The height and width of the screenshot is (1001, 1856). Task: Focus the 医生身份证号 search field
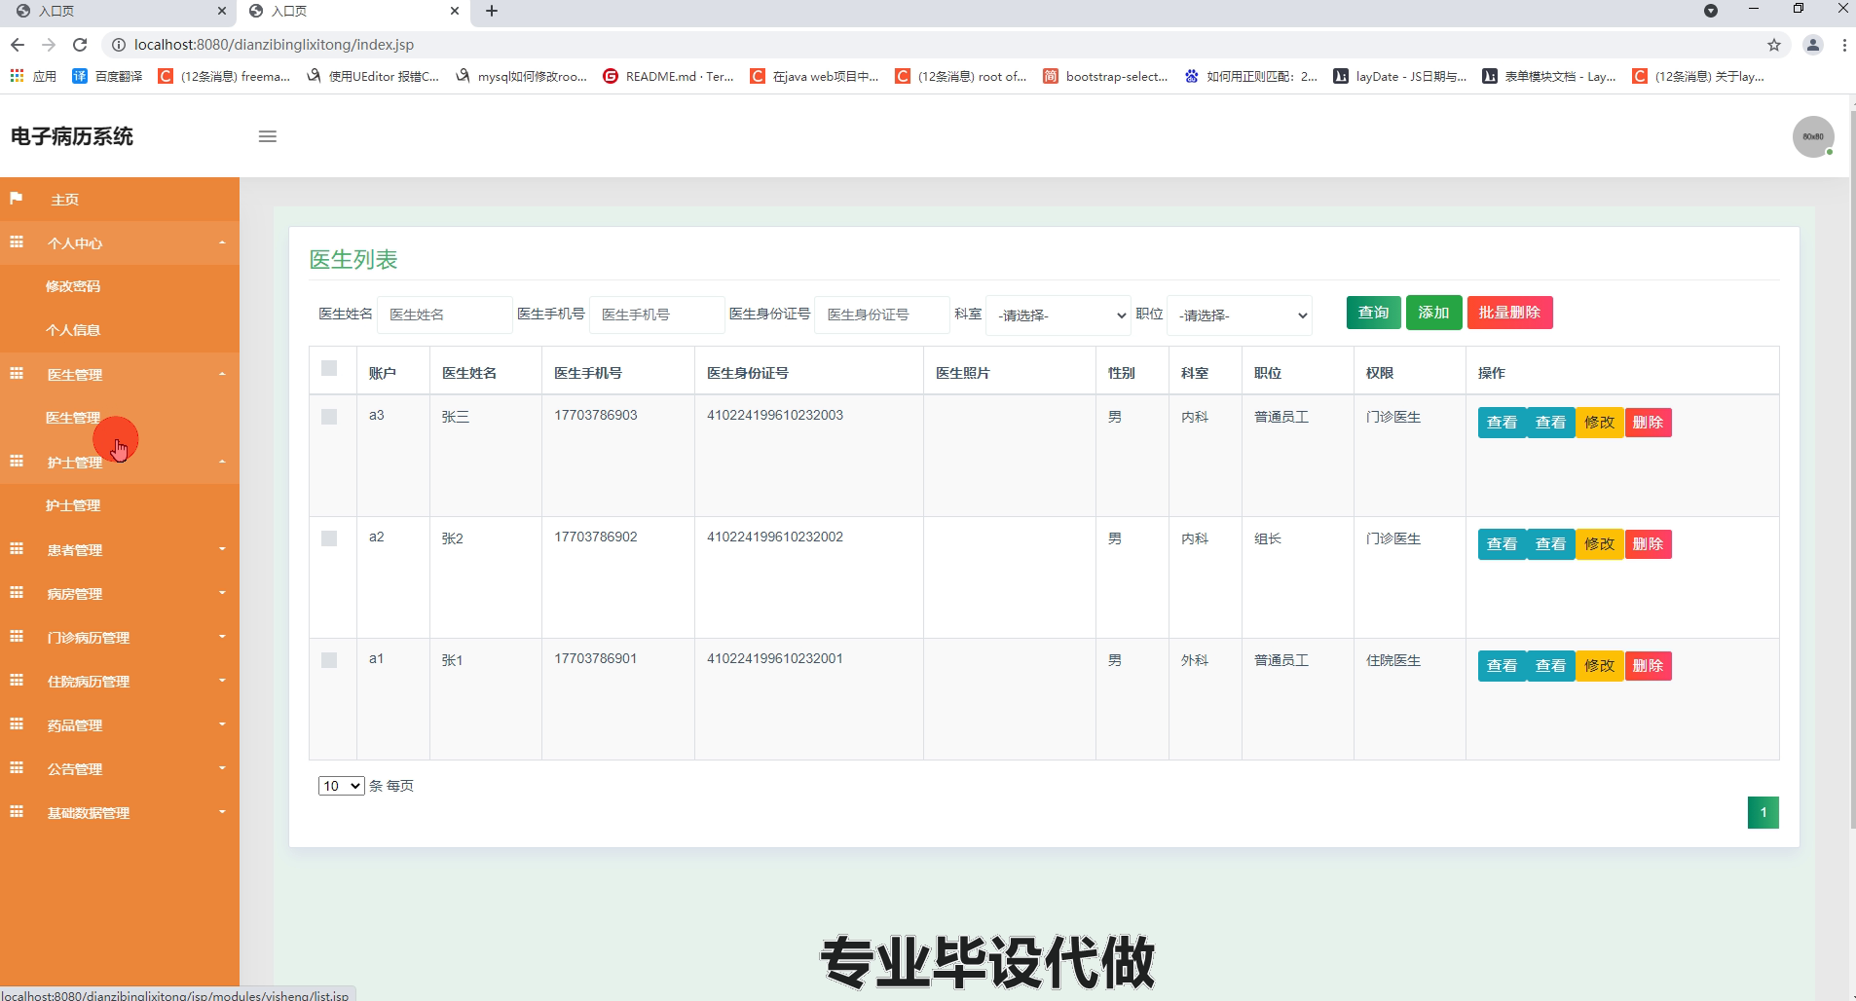point(881,315)
